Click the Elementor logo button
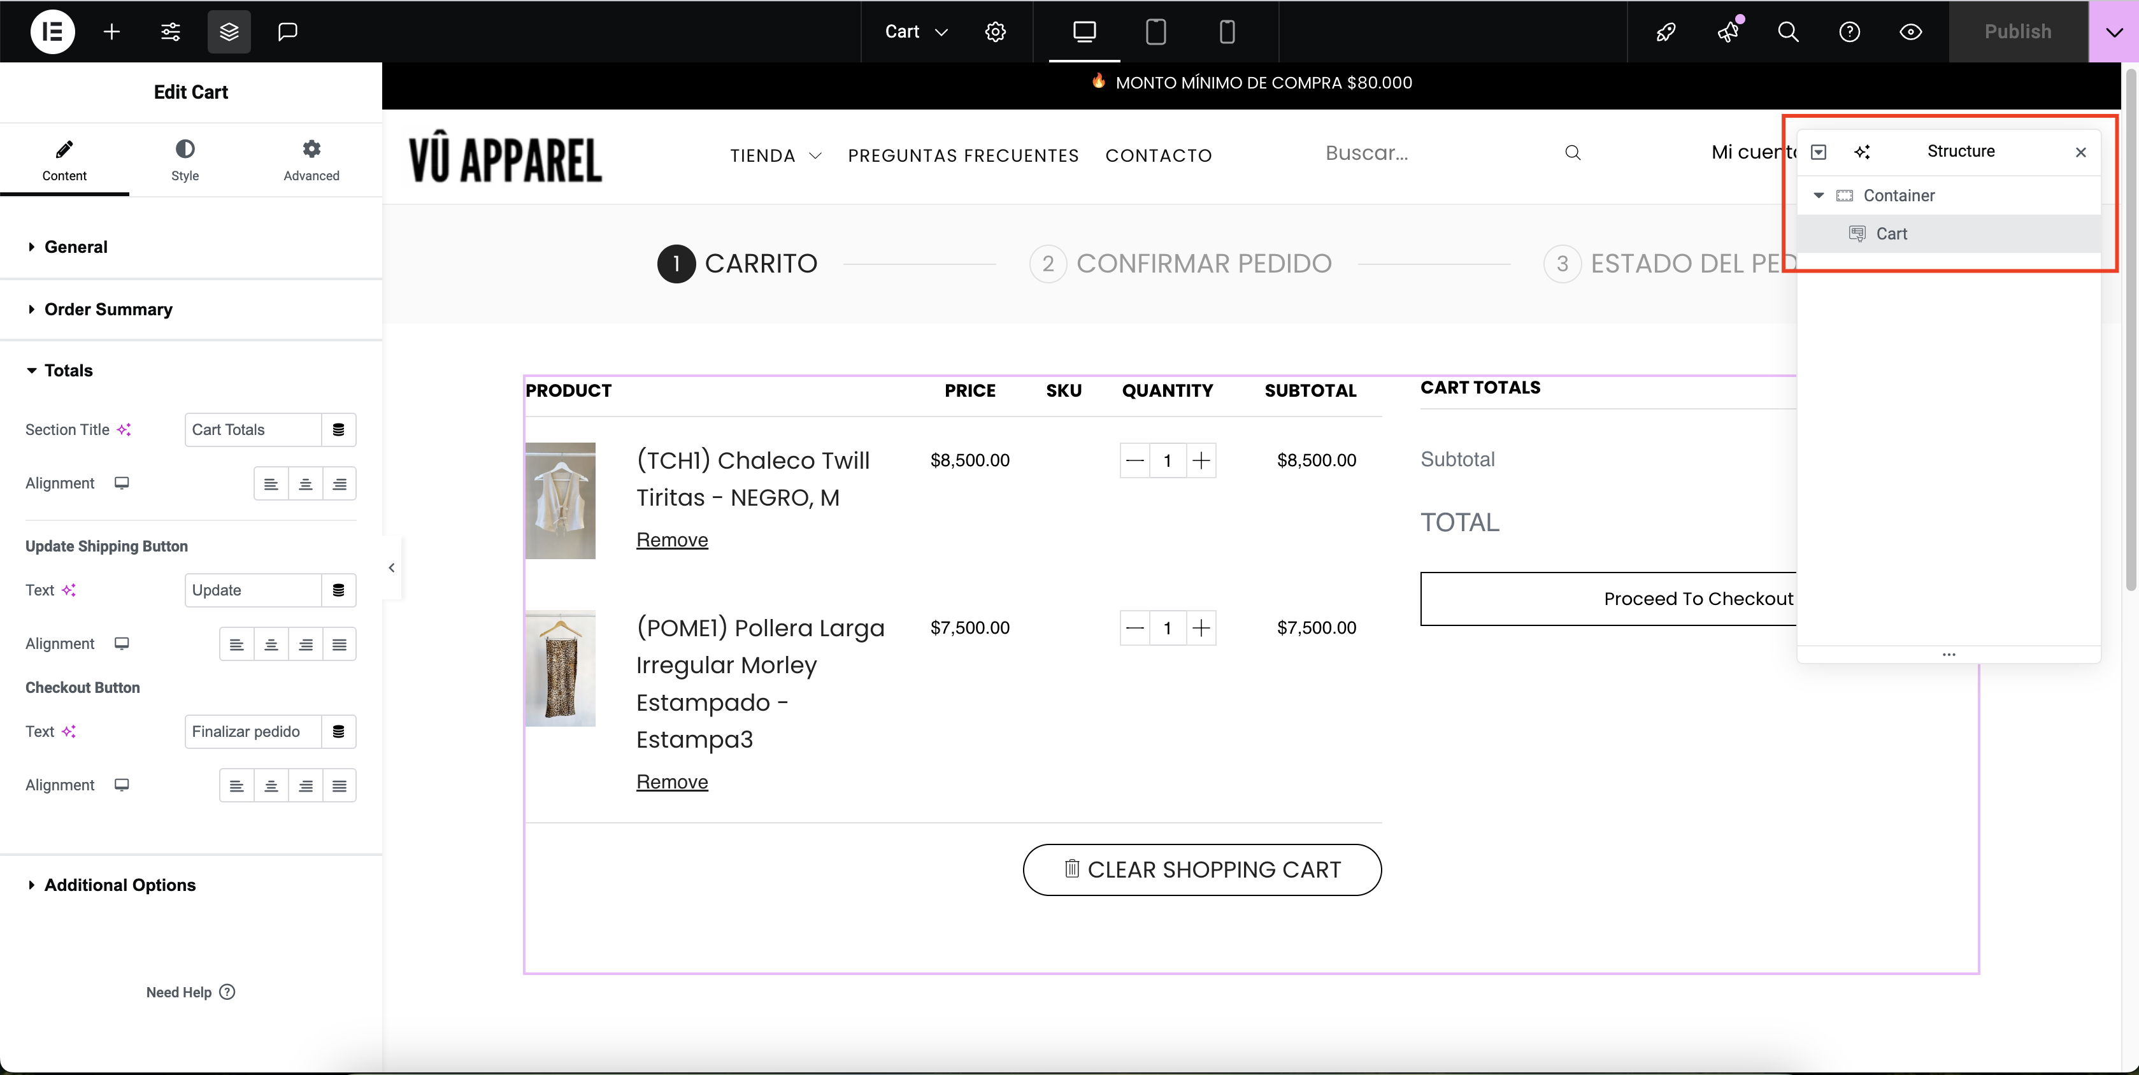2139x1075 pixels. [x=52, y=32]
